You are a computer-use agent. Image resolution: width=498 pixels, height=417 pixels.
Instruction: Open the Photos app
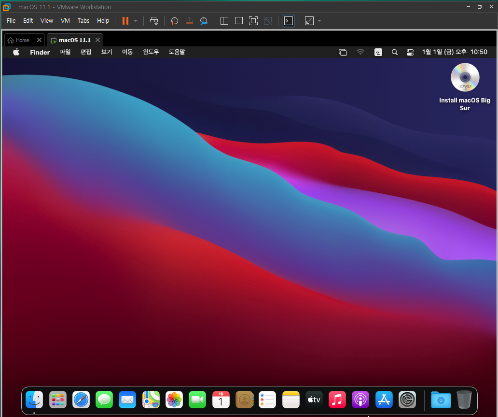click(174, 400)
